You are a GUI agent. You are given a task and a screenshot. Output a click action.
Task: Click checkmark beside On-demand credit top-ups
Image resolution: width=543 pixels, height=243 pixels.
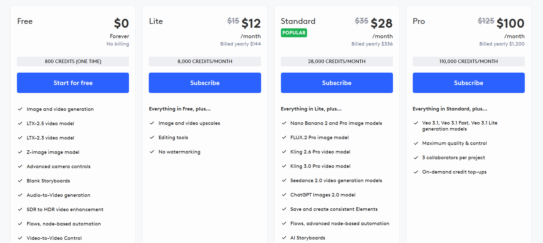(x=416, y=172)
